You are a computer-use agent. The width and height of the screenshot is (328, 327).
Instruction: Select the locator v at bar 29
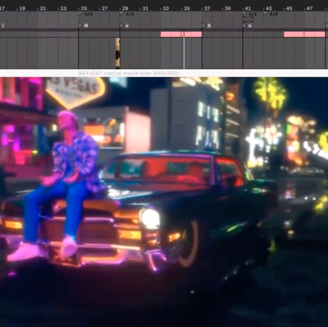point(124,26)
